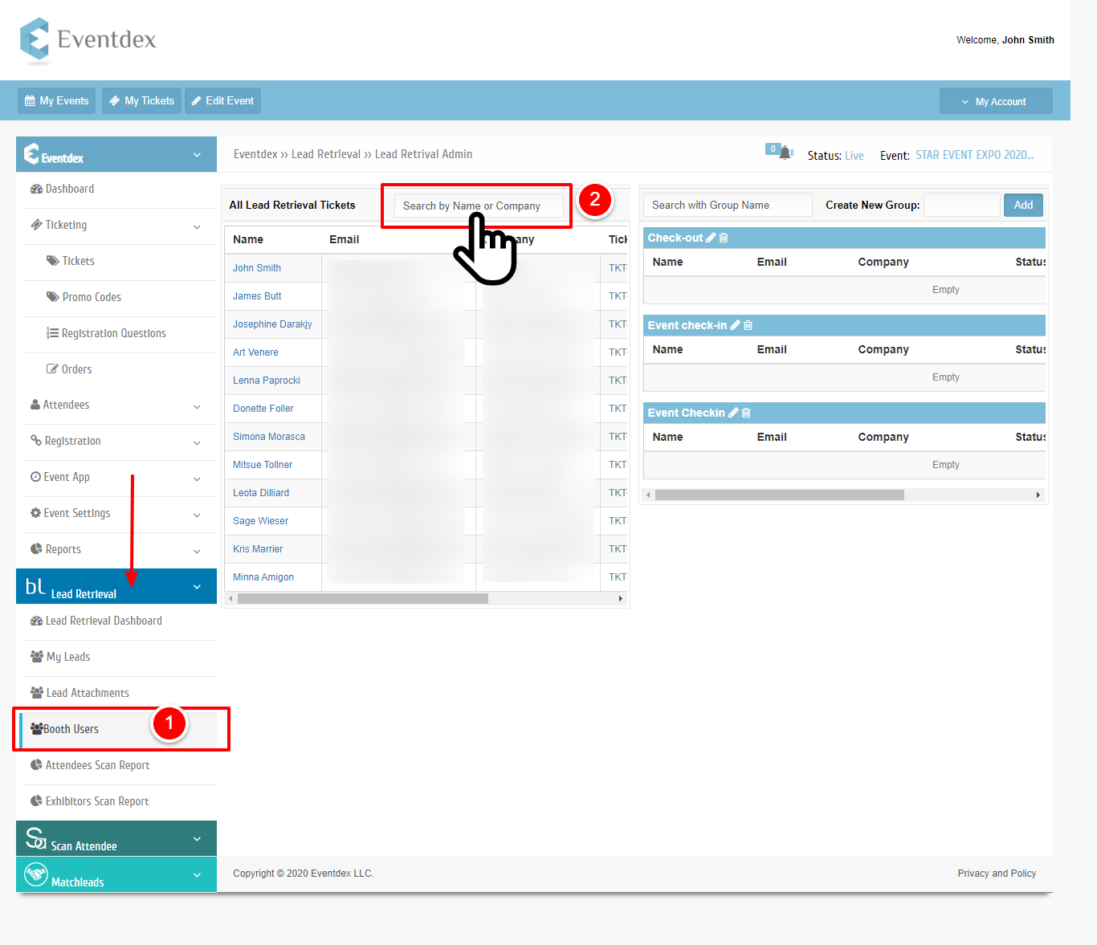Click the Create New Group input field

pos(962,205)
